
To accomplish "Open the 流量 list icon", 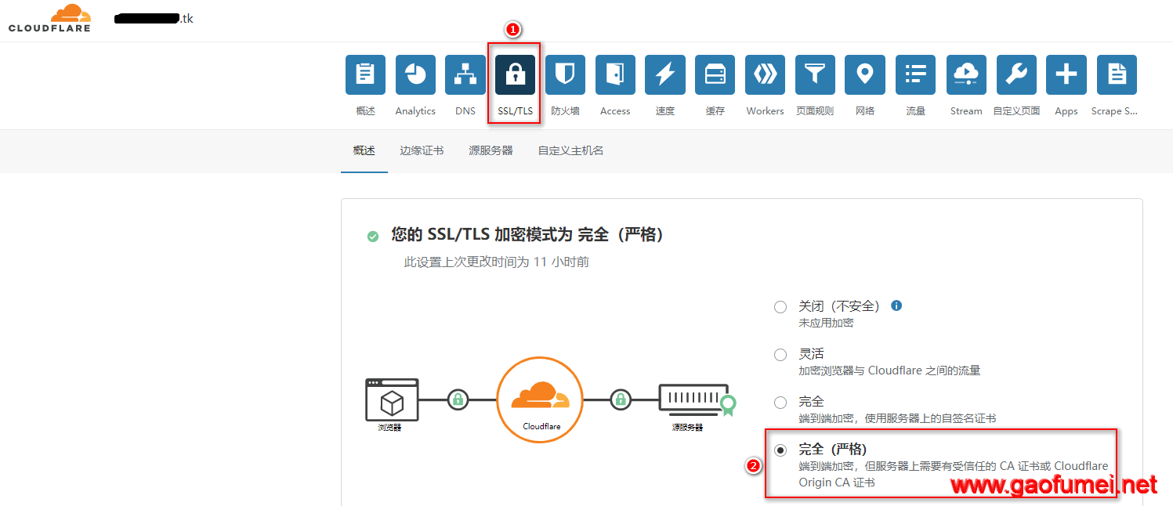I will point(915,75).
